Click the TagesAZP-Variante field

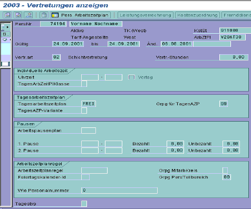pyautogui.click(x=84, y=111)
